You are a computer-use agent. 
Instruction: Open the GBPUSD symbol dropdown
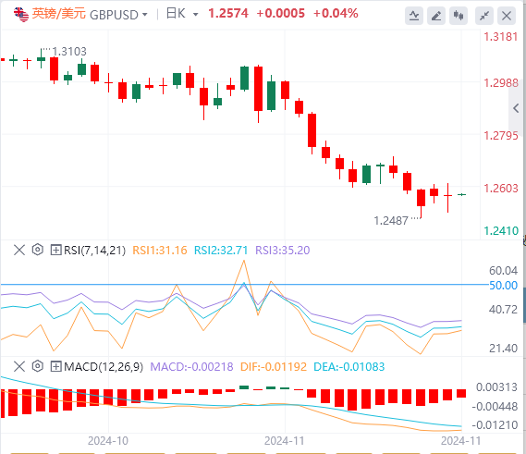(x=145, y=15)
